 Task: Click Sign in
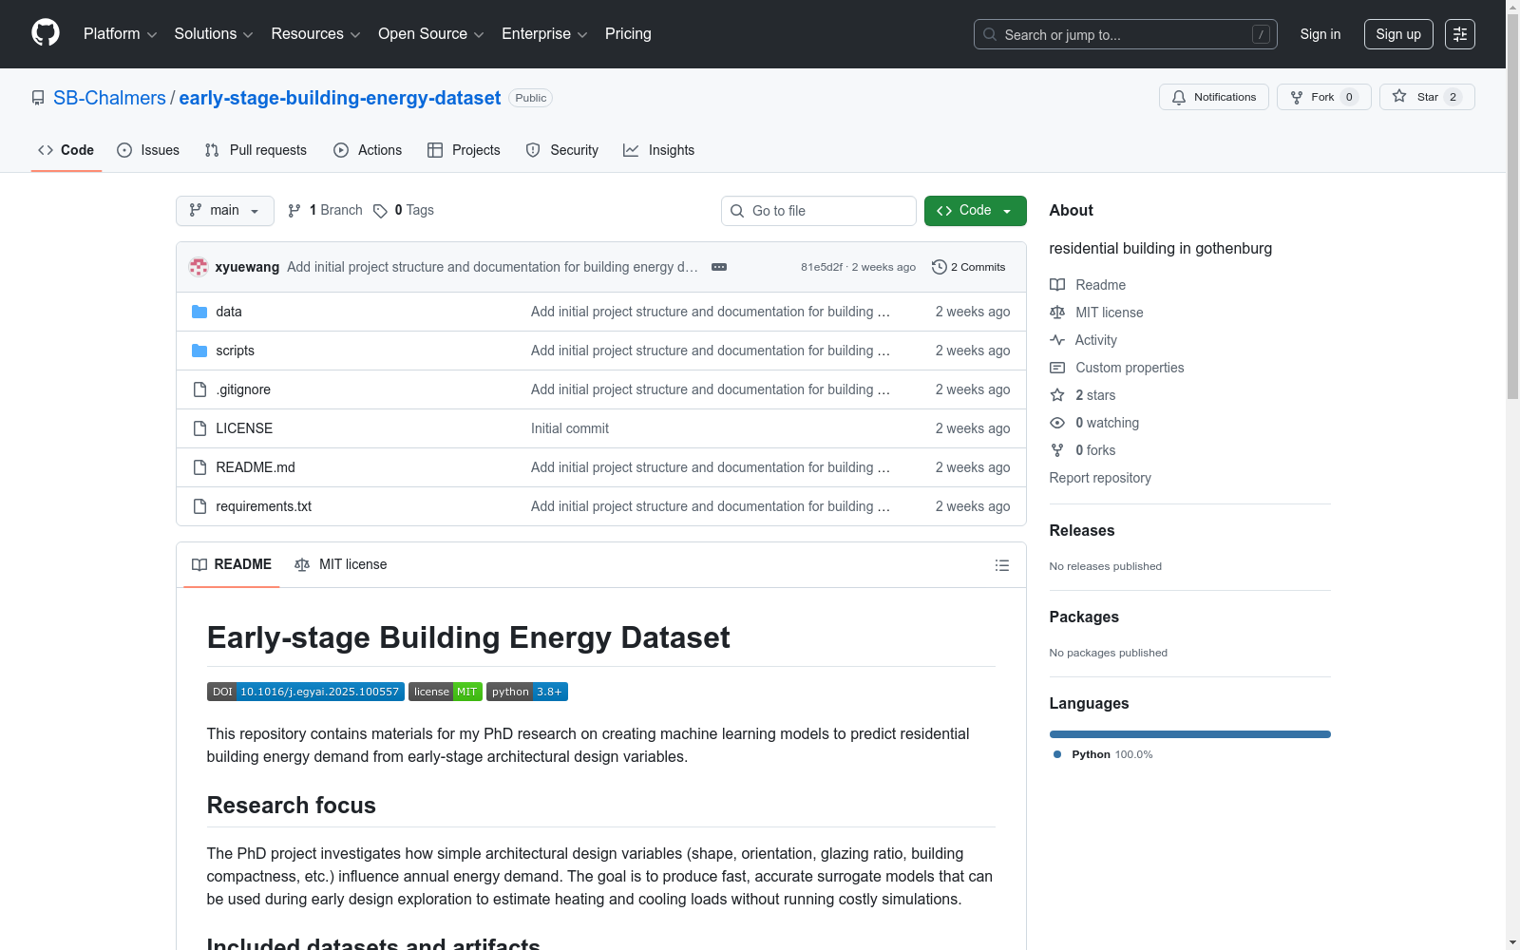(x=1320, y=34)
